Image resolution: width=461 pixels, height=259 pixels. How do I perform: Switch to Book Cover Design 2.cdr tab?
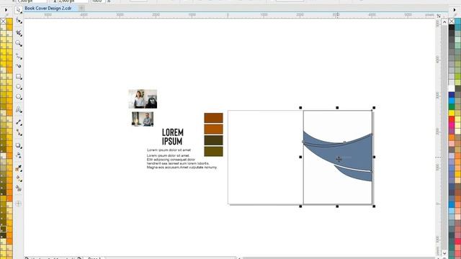tap(48, 8)
